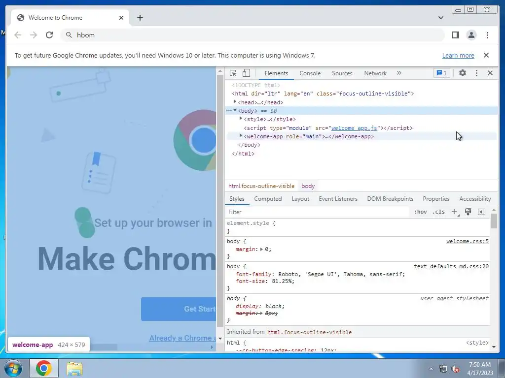
Task: Open muted volume tray icon
Action: coord(455,369)
